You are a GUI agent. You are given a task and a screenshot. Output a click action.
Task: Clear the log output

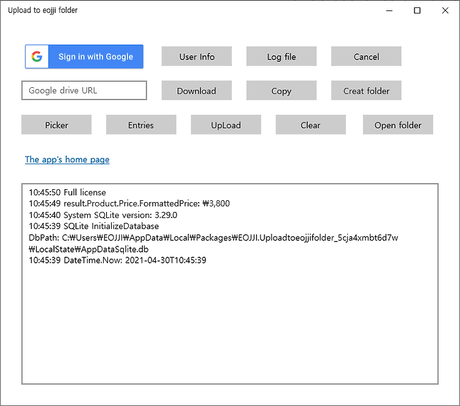coord(311,125)
